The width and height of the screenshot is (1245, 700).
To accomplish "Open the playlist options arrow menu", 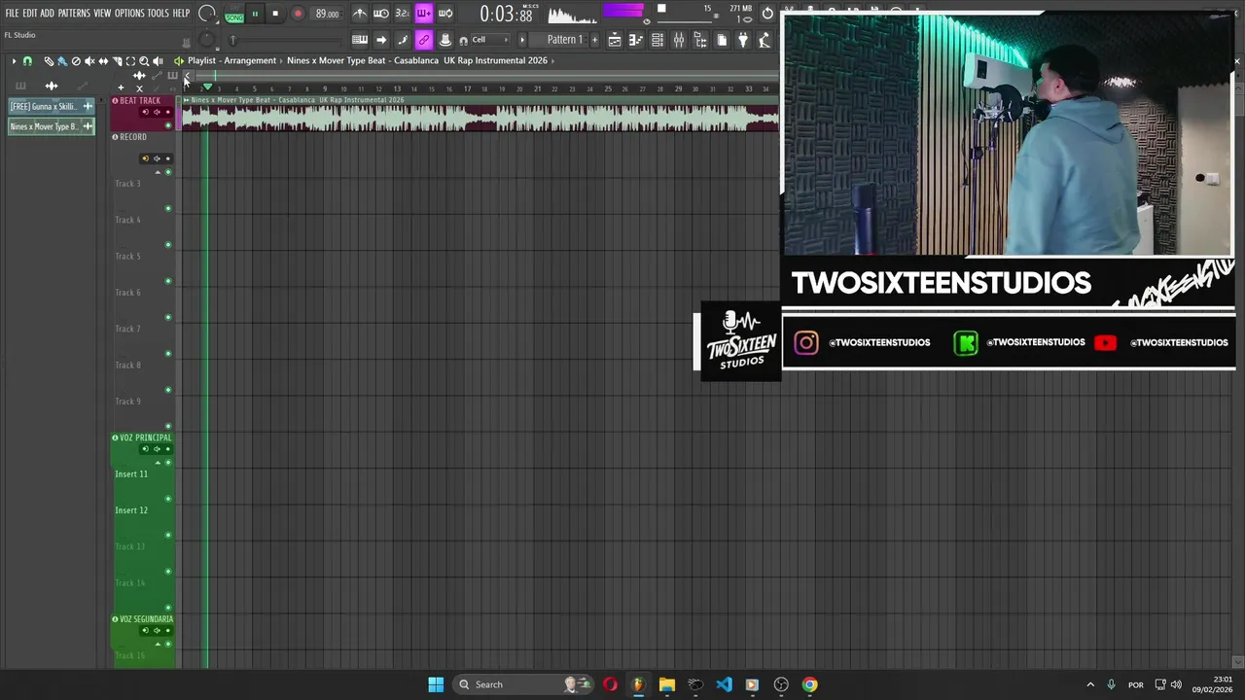I will click(14, 61).
